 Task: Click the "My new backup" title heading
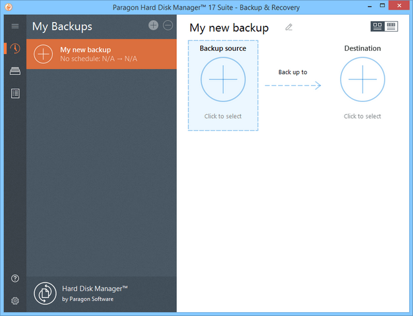(229, 28)
